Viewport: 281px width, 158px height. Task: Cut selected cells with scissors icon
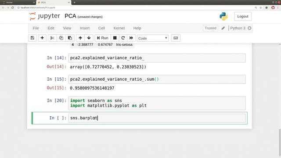[x=52, y=38]
